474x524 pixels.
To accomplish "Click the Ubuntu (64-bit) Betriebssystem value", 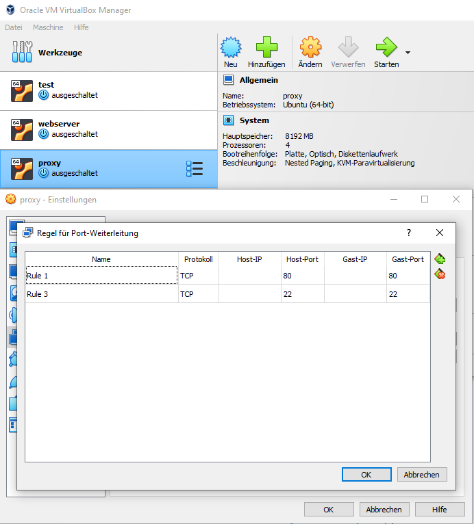I will click(308, 105).
